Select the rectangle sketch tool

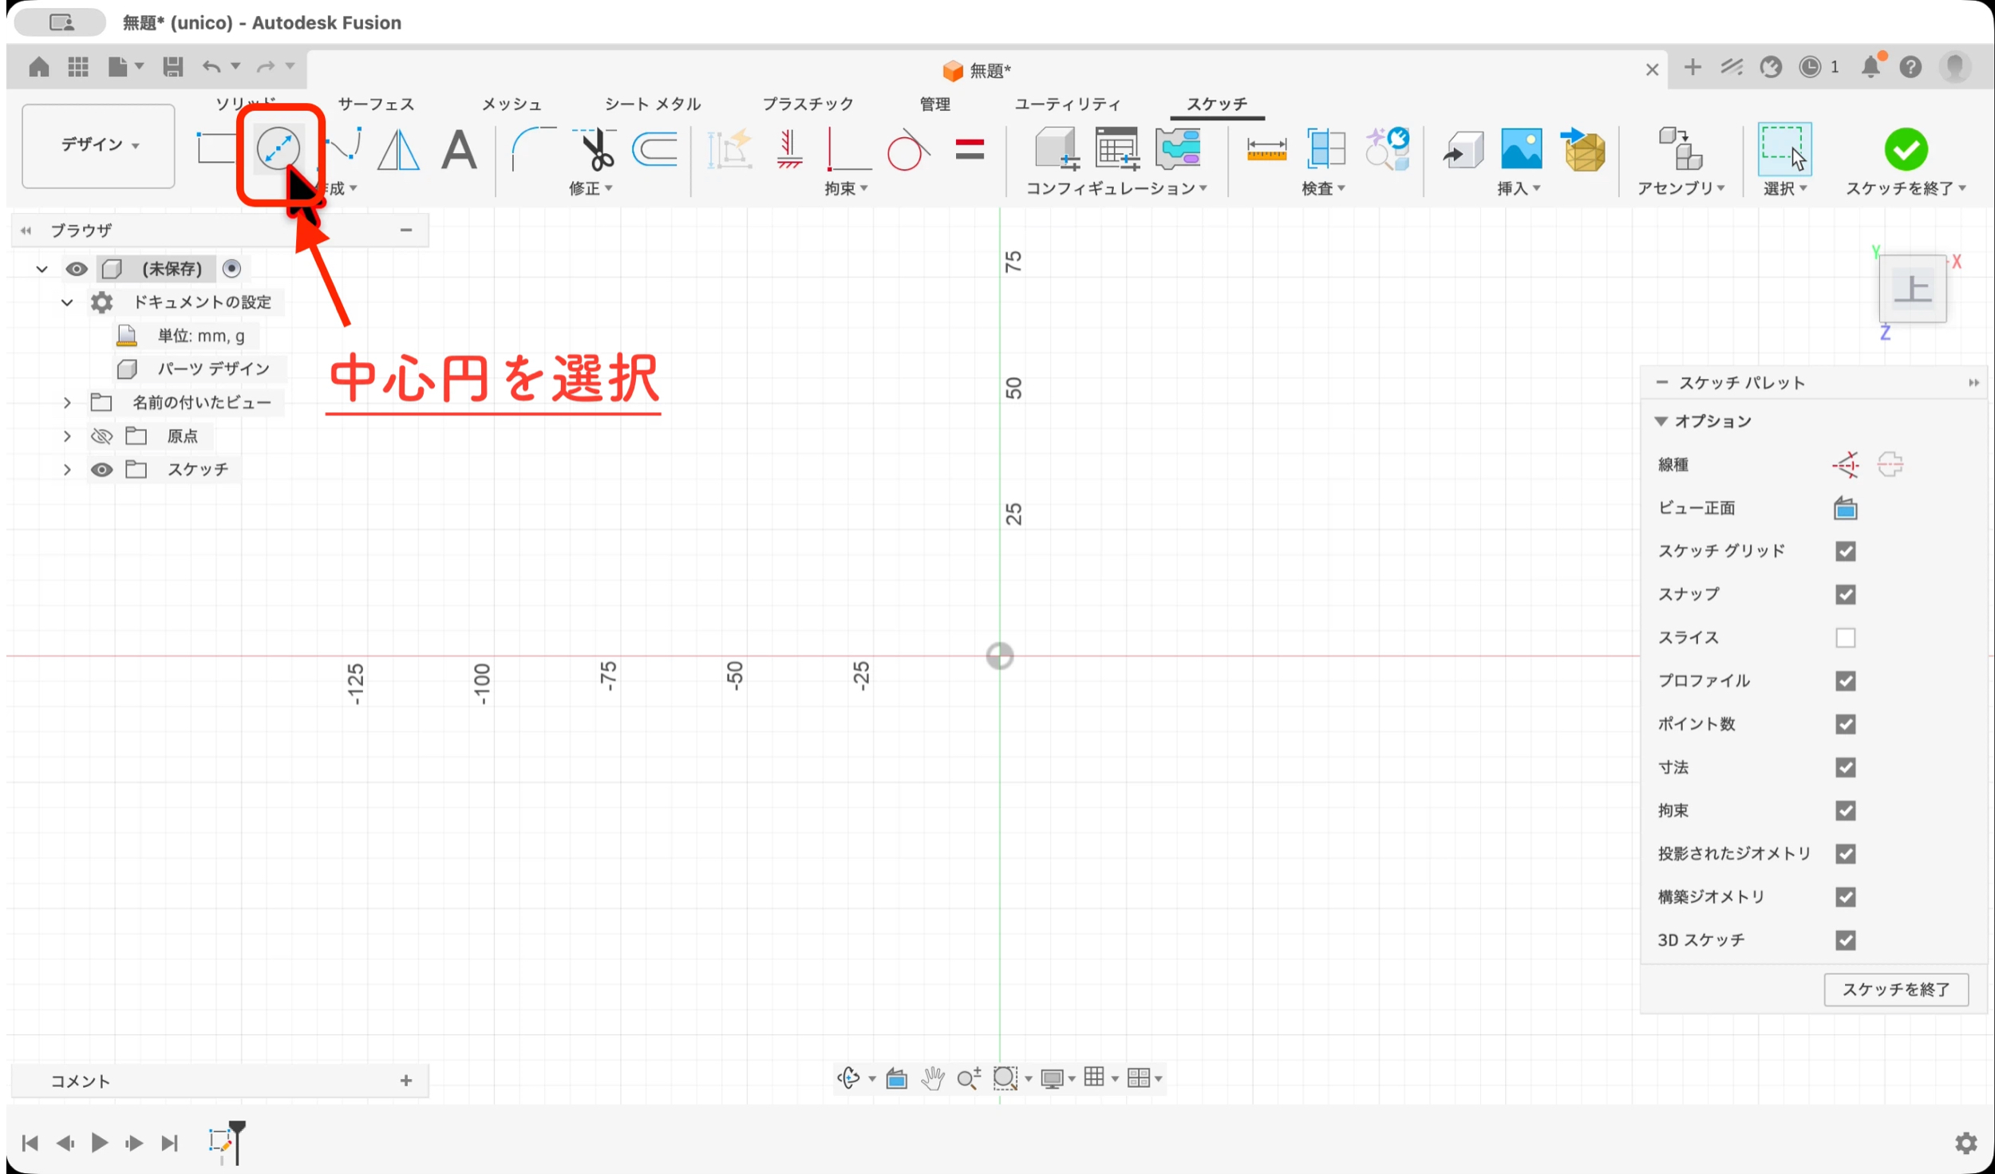215,149
